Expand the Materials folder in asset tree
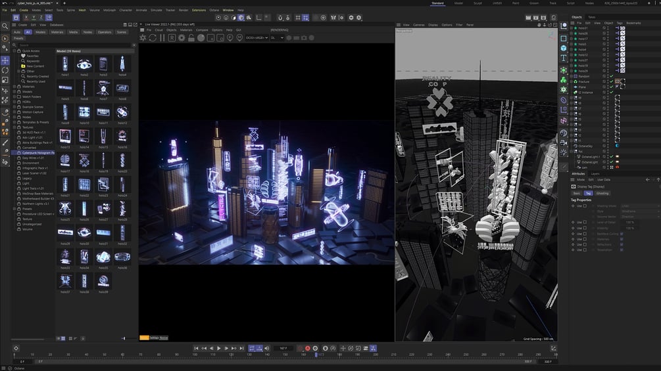 14,86
